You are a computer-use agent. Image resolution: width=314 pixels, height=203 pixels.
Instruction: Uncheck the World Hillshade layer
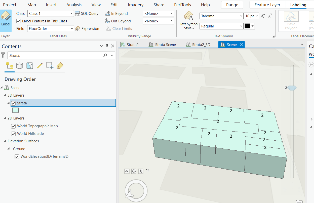tap(13, 134)
